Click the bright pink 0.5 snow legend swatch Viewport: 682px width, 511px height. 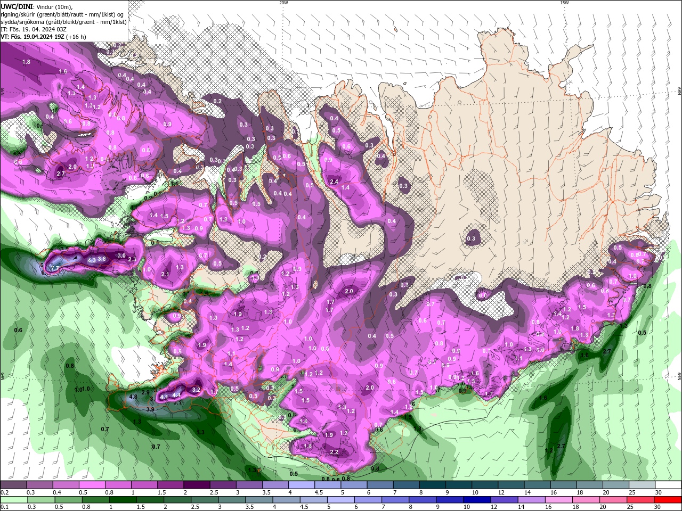click(92, 485)
